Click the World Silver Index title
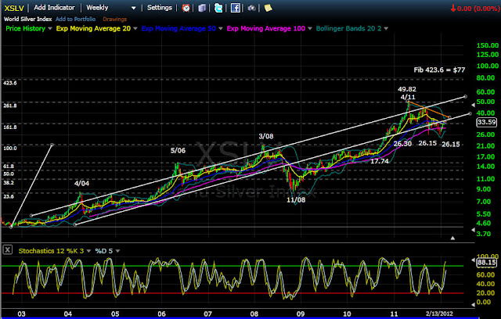 [x=28, y=19]
